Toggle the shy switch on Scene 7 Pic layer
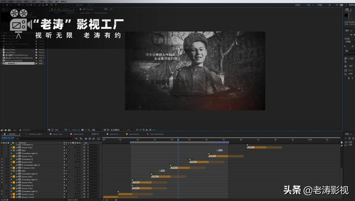 (64, 157)
